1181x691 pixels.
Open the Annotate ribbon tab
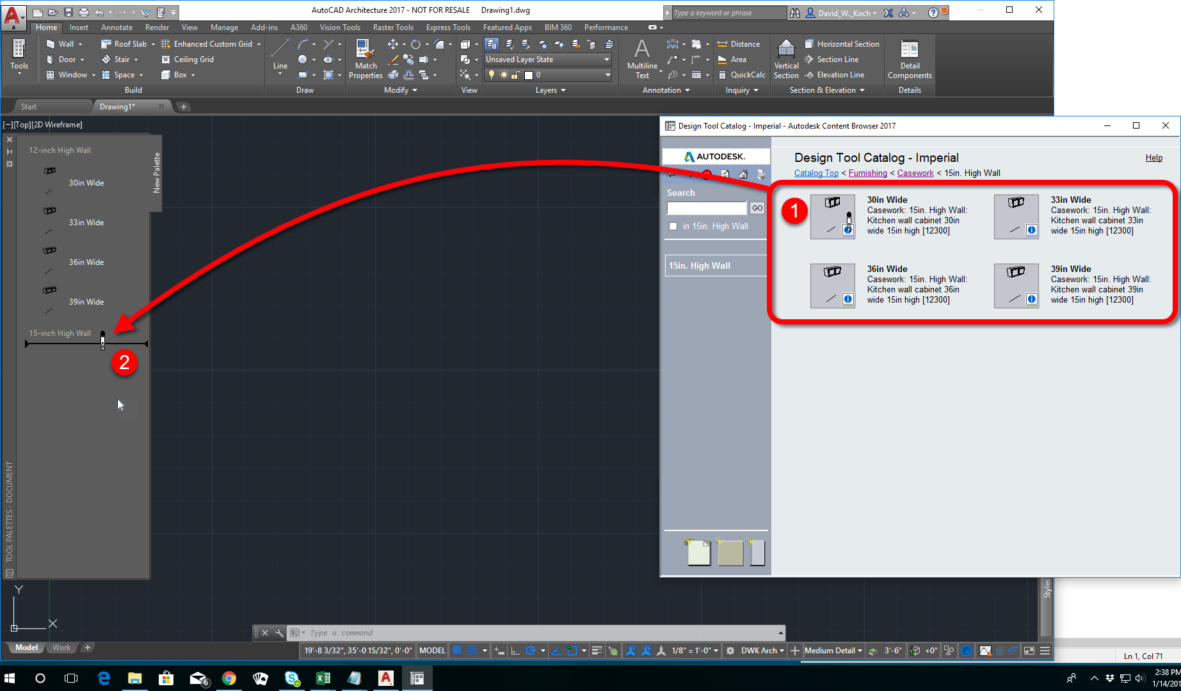click(117, 28)
